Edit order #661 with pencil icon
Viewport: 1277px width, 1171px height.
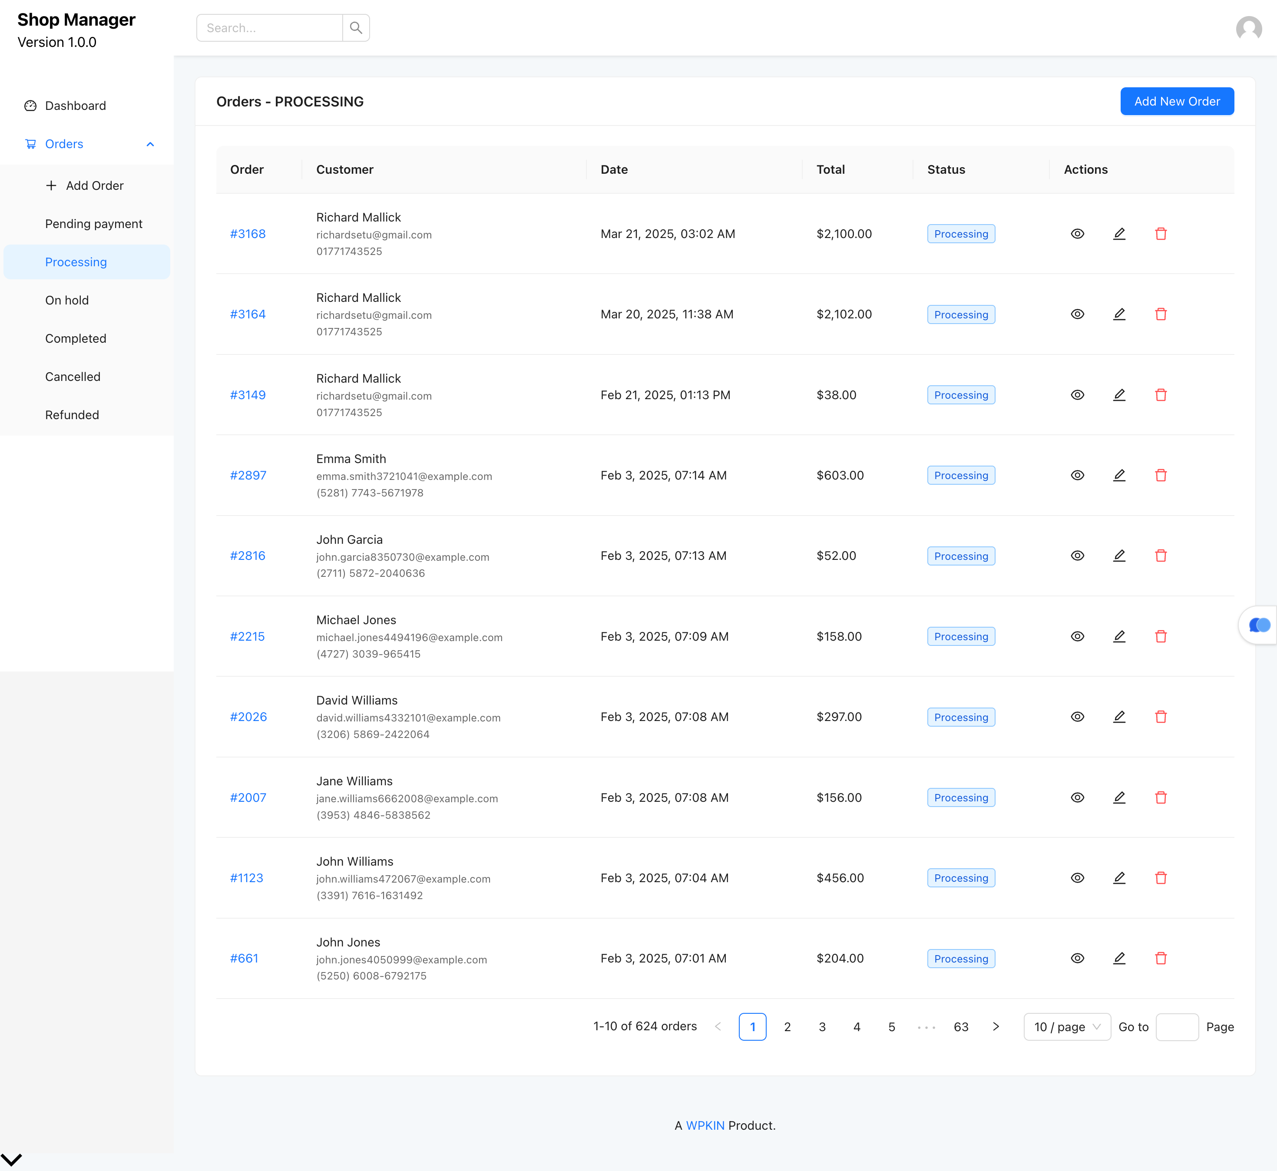tap(1119, 958)
